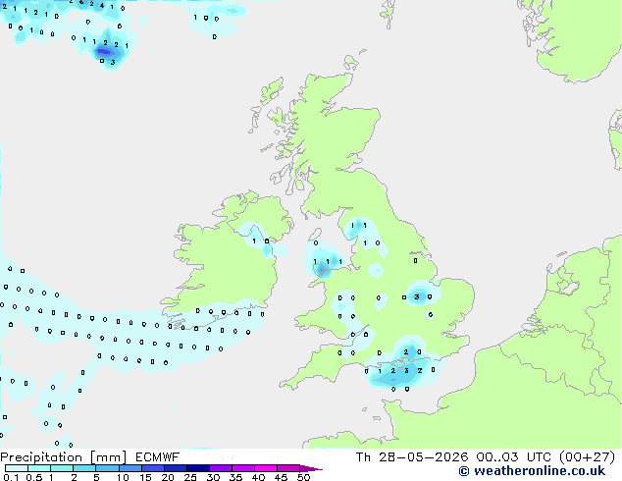Pick the 10–15 mm blue legend swatch
The image size is (622, 481).
coord(130,468)
